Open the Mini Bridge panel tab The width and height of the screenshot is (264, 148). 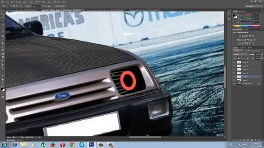[11, 140]
